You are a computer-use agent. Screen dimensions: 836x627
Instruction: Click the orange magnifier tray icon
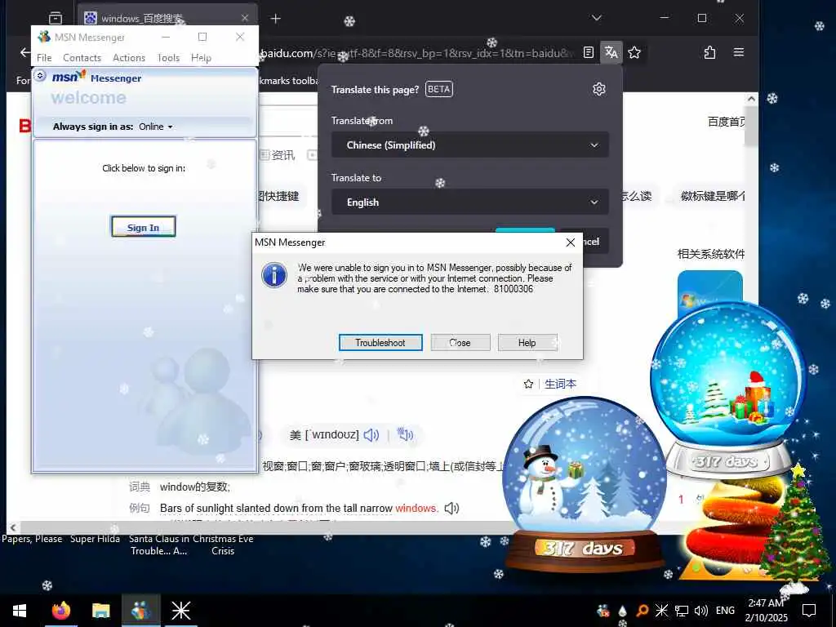pos(643,611)
